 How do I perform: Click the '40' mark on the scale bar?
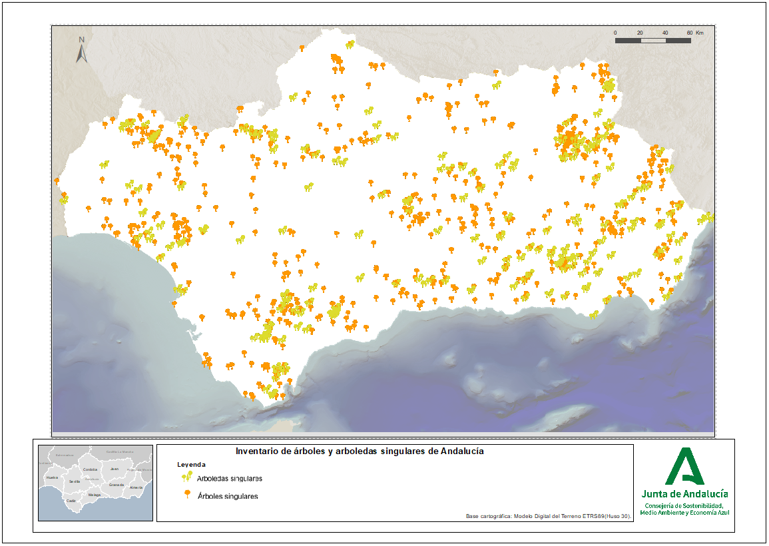[x=665, y=33]
